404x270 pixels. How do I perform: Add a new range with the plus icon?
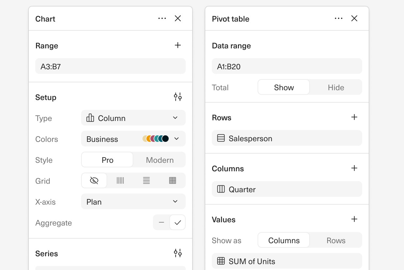178,45
